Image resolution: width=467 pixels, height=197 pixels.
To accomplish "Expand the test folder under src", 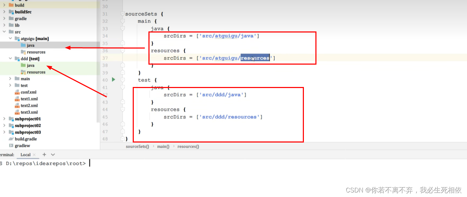I will [x=10, y=85].
